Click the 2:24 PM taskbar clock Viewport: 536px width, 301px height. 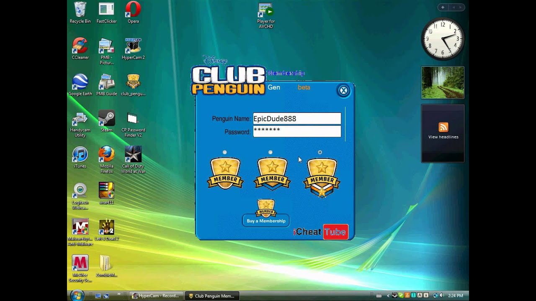click(456, 296)
